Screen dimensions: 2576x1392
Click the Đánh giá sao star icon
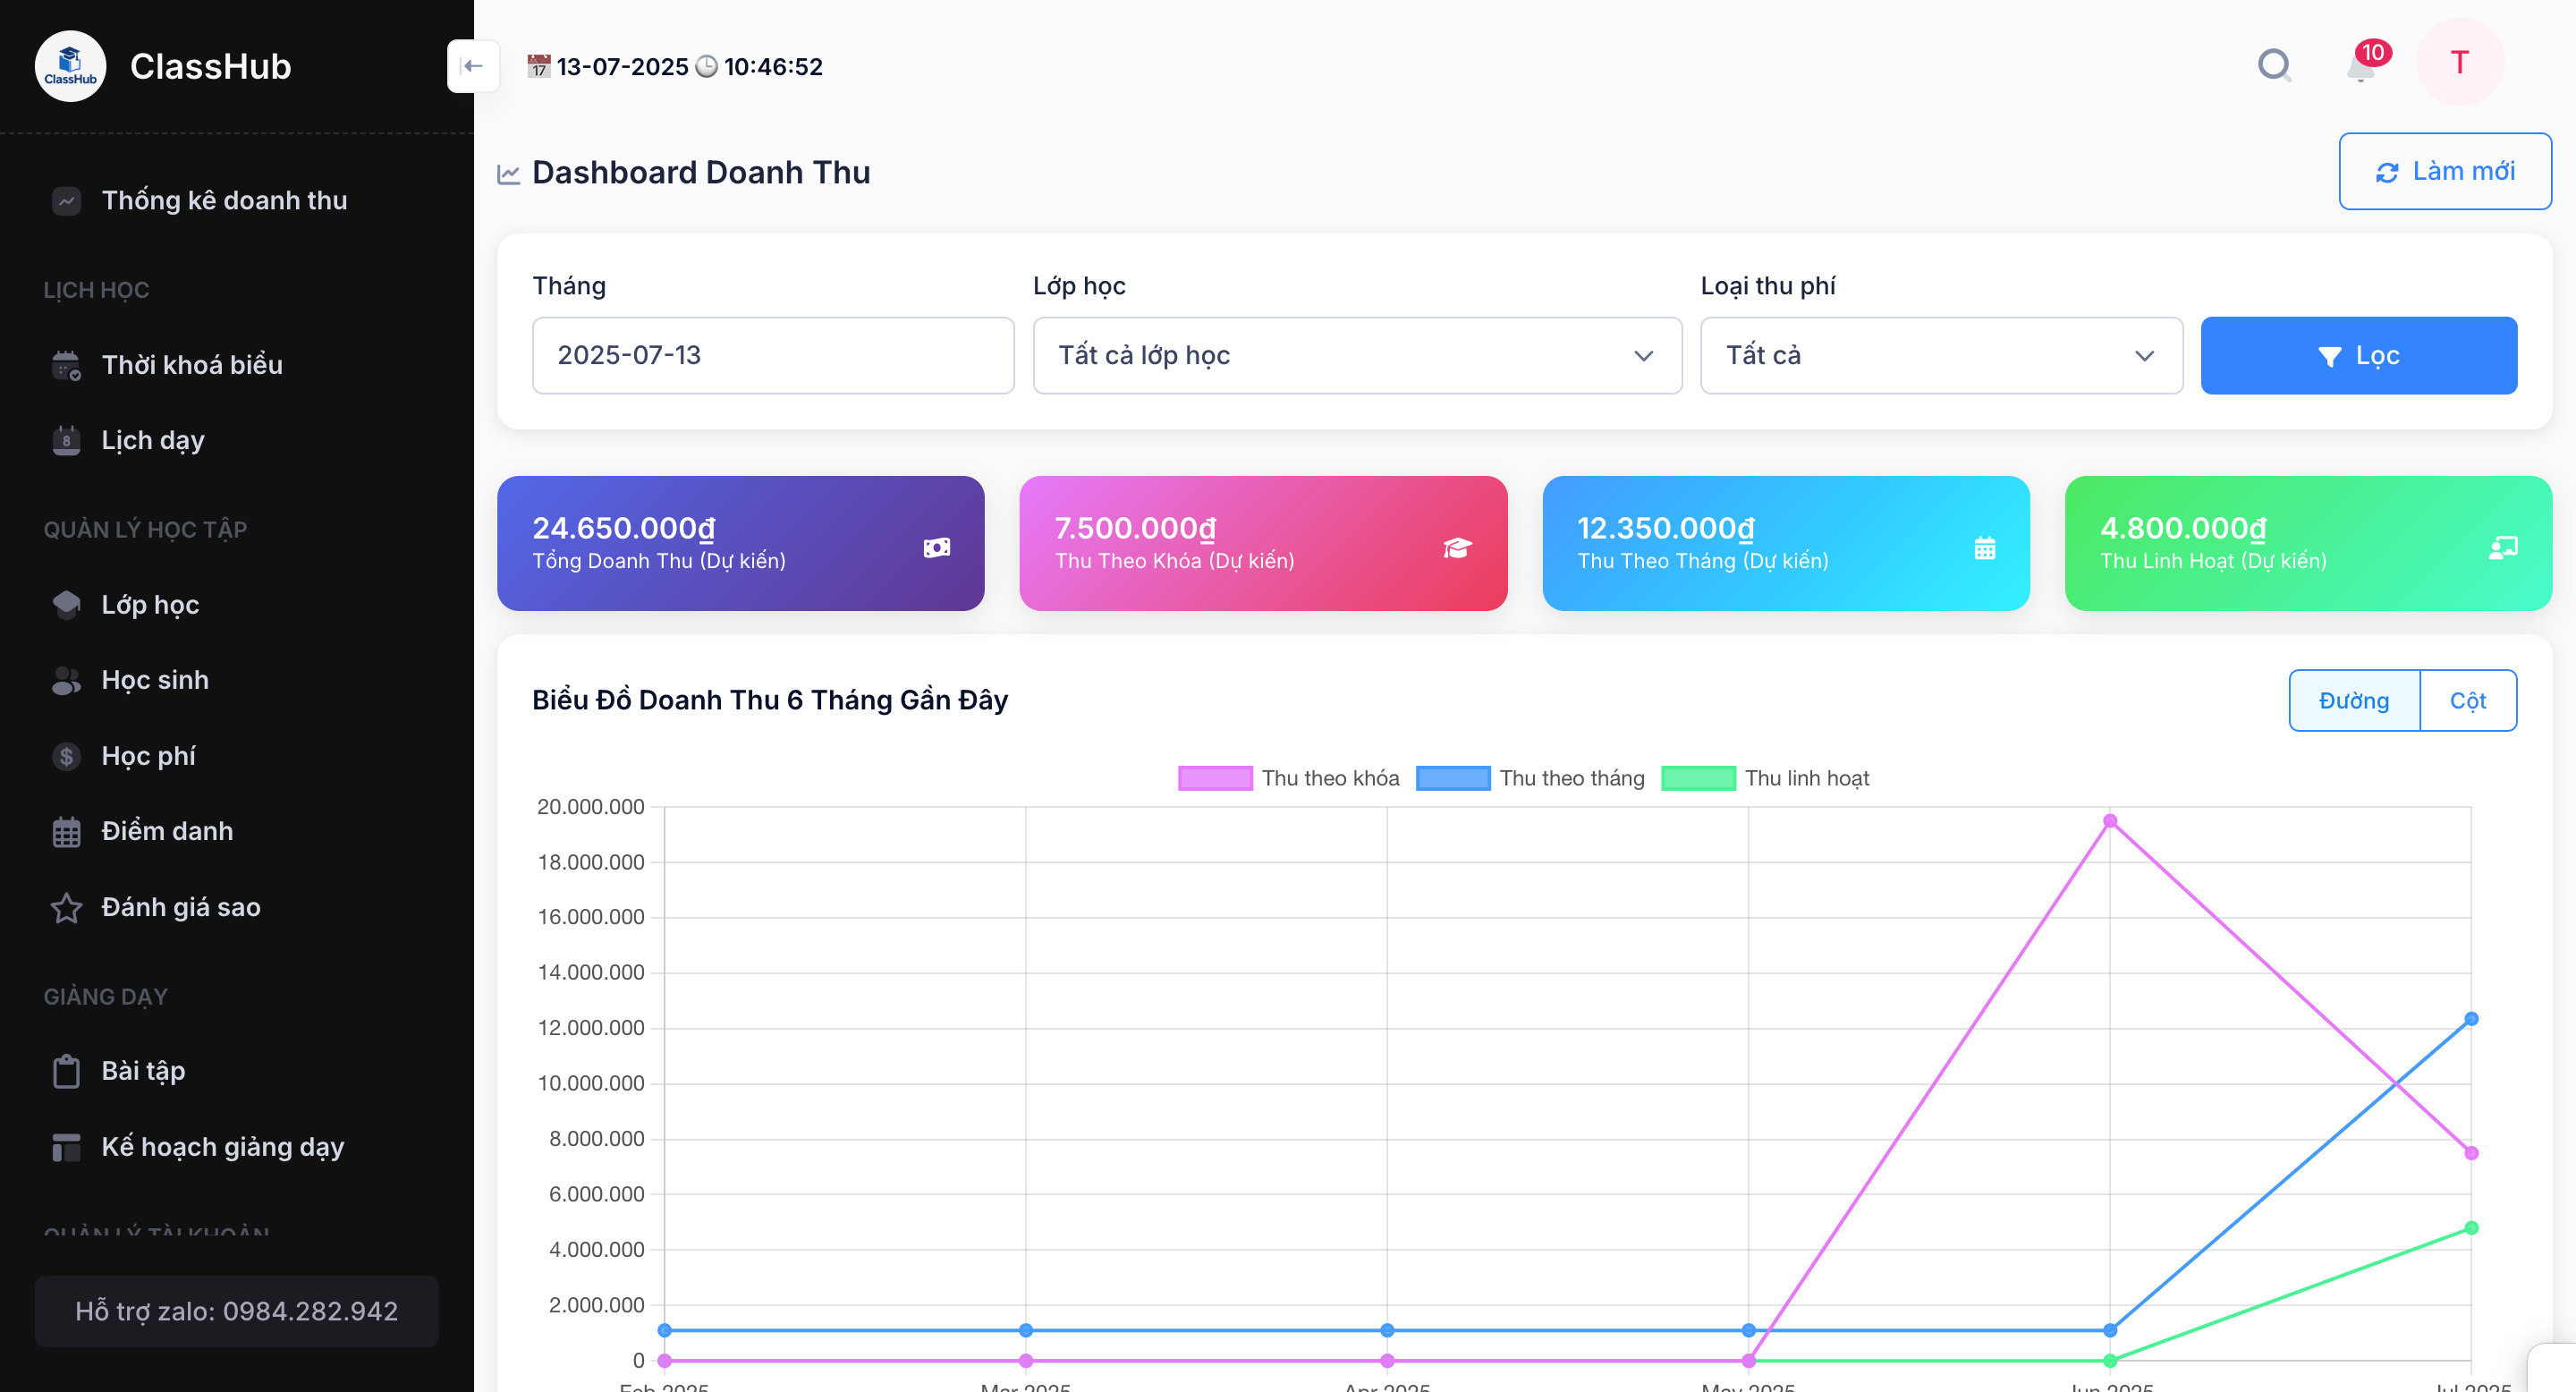[66, 907]
